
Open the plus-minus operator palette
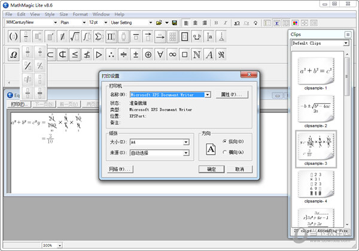click(x=136, y=54)
